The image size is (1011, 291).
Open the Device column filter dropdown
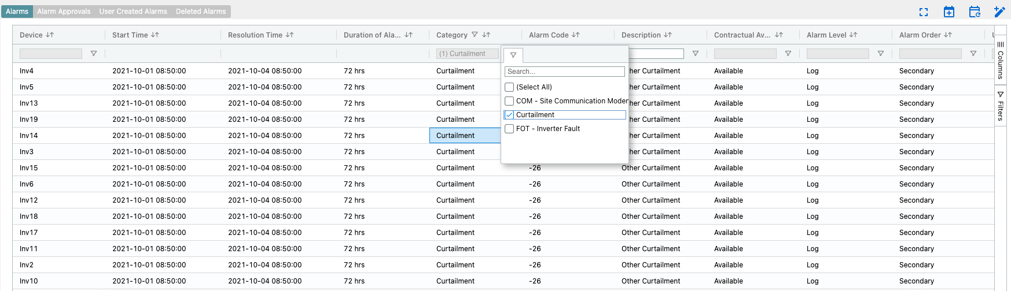coord(94,54)
